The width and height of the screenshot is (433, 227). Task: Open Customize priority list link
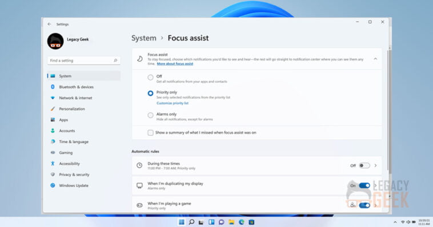pos(173,103)
